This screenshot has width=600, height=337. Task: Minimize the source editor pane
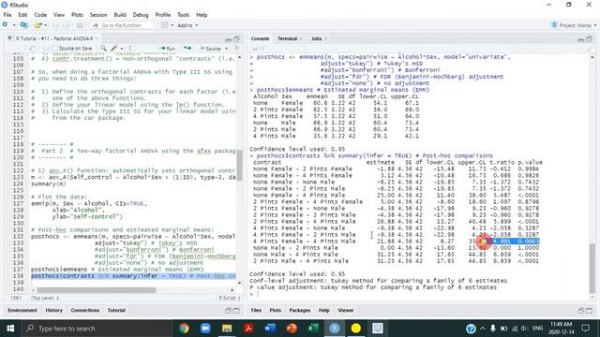(x=228, y=39)
